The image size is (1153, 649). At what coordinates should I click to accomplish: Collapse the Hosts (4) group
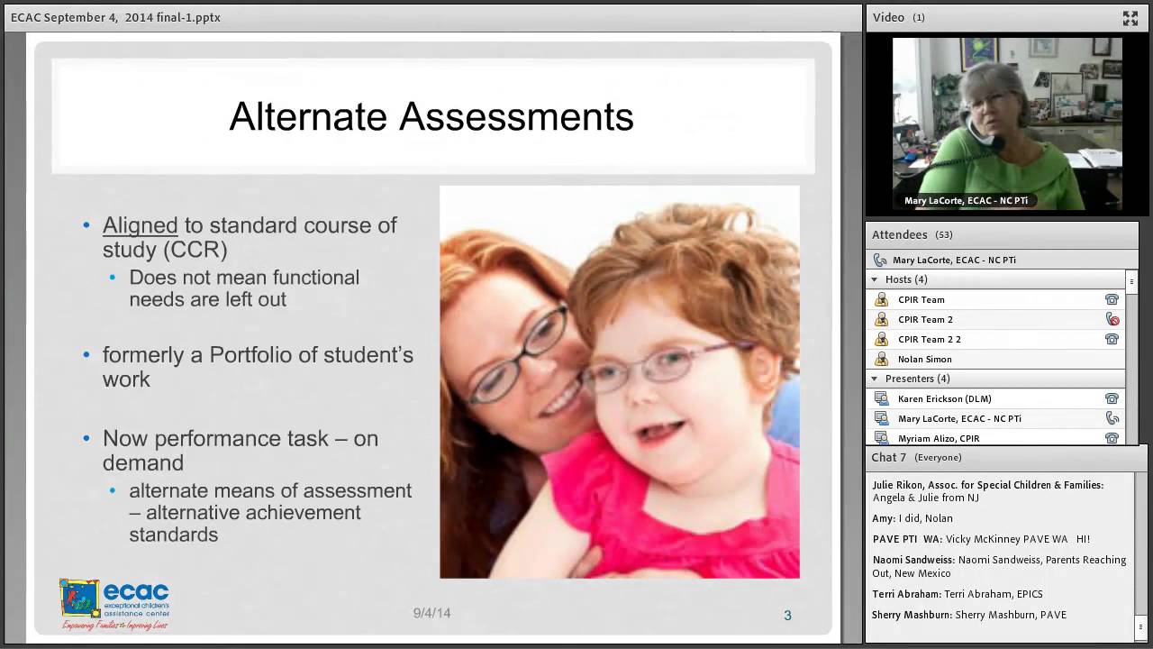coord(874,279)
